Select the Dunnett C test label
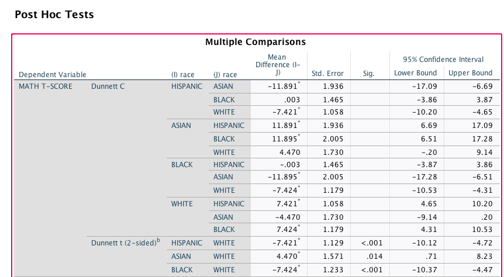This screenshot has height=277, width=504. point(108,86)
